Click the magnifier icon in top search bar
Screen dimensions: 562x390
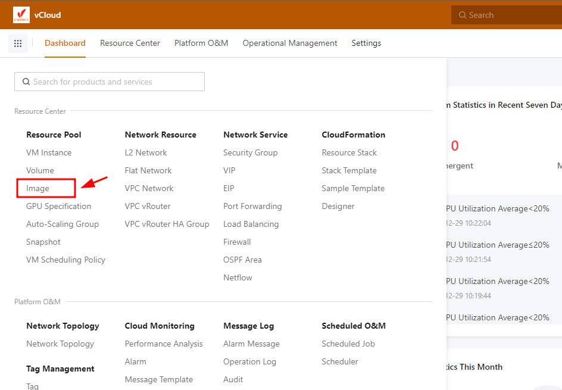click(x=461, y=15)
